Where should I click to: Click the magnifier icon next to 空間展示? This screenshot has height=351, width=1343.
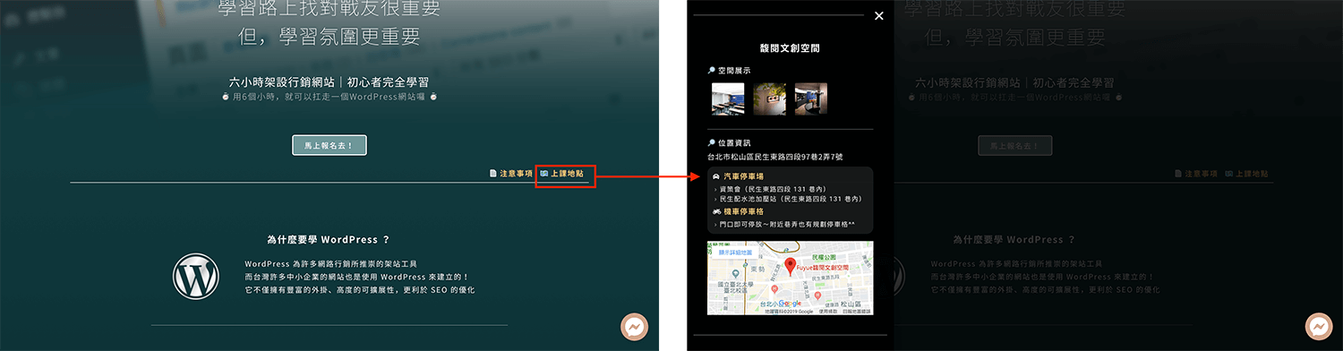[x=712, y=70]
